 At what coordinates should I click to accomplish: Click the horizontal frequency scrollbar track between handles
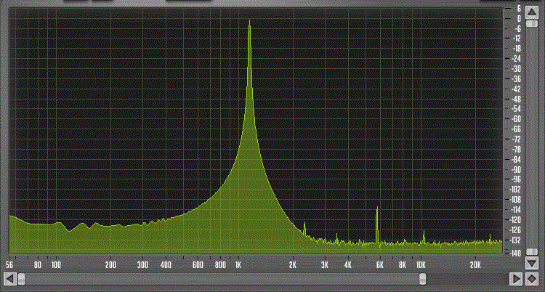pyautogui.click(x=222, y=279)
